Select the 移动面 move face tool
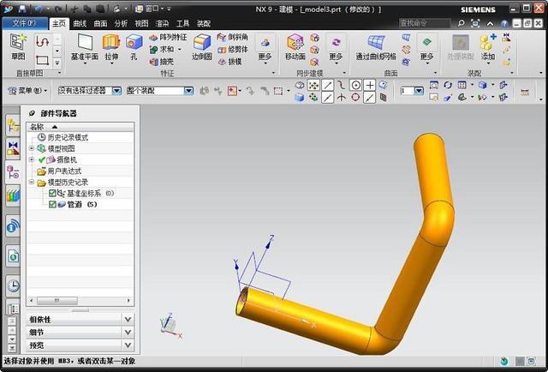This screenshot has height=372, width=548. [295, 45]
